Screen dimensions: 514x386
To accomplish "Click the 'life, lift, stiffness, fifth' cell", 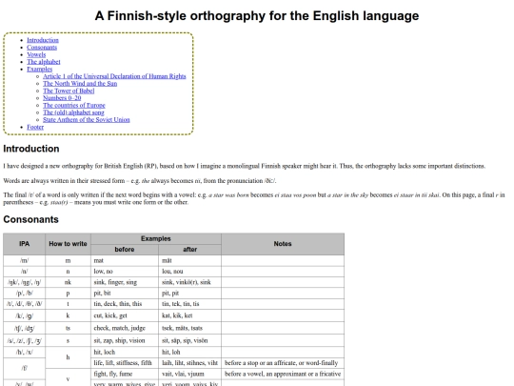I will click(125, 363).
